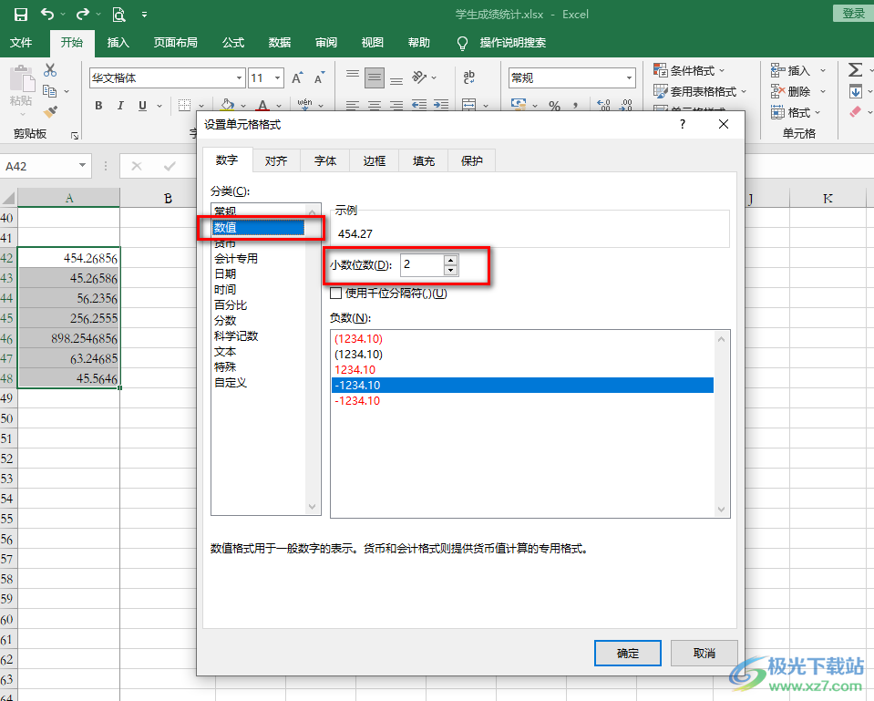Apply percent style to cells
The width and height of the screenshot is (874, 701).
pyautogui.click(x=554, y=106)
